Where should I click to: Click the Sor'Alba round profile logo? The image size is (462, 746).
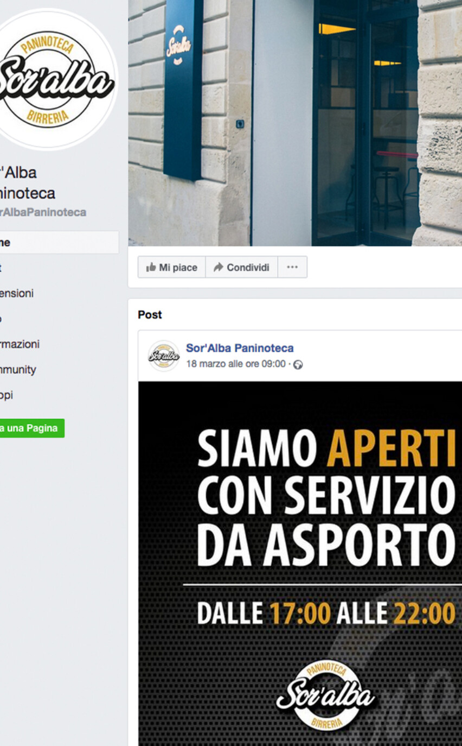(x=55, y=79)
